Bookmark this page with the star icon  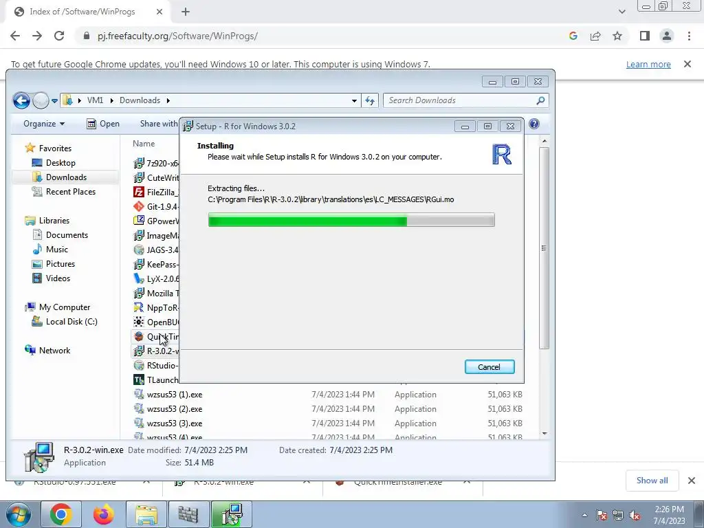pyautogui.click(x=617, y=36)
